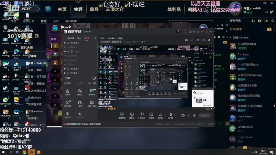
Task: Hide the 文本 3 layer via eye icon
Action: pos(65,69)
